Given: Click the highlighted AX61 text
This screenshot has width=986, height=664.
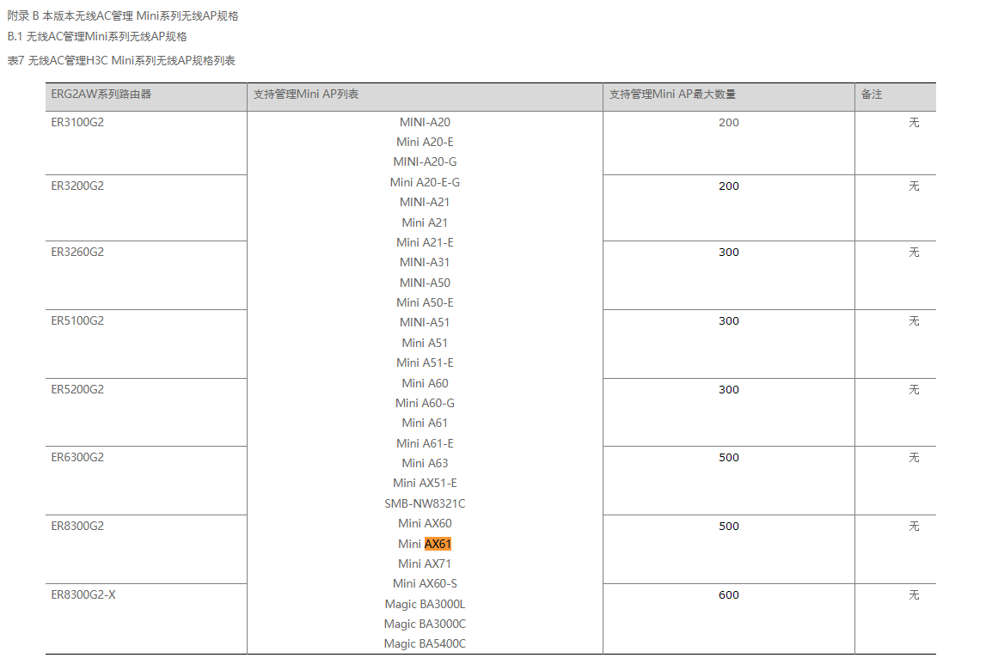Looking at the screenshot, I should (x=438, y=544).
